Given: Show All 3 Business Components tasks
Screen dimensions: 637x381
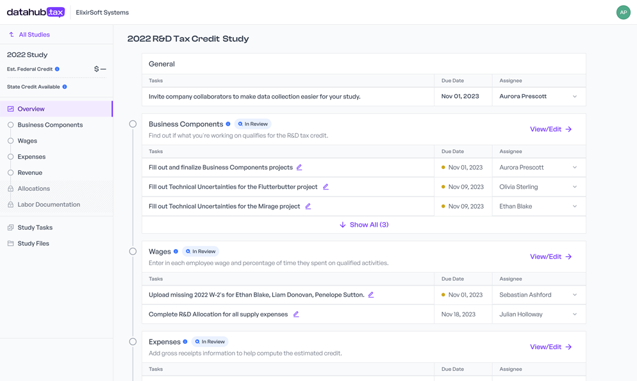Looking at the screenshot, I should [363, 223].
